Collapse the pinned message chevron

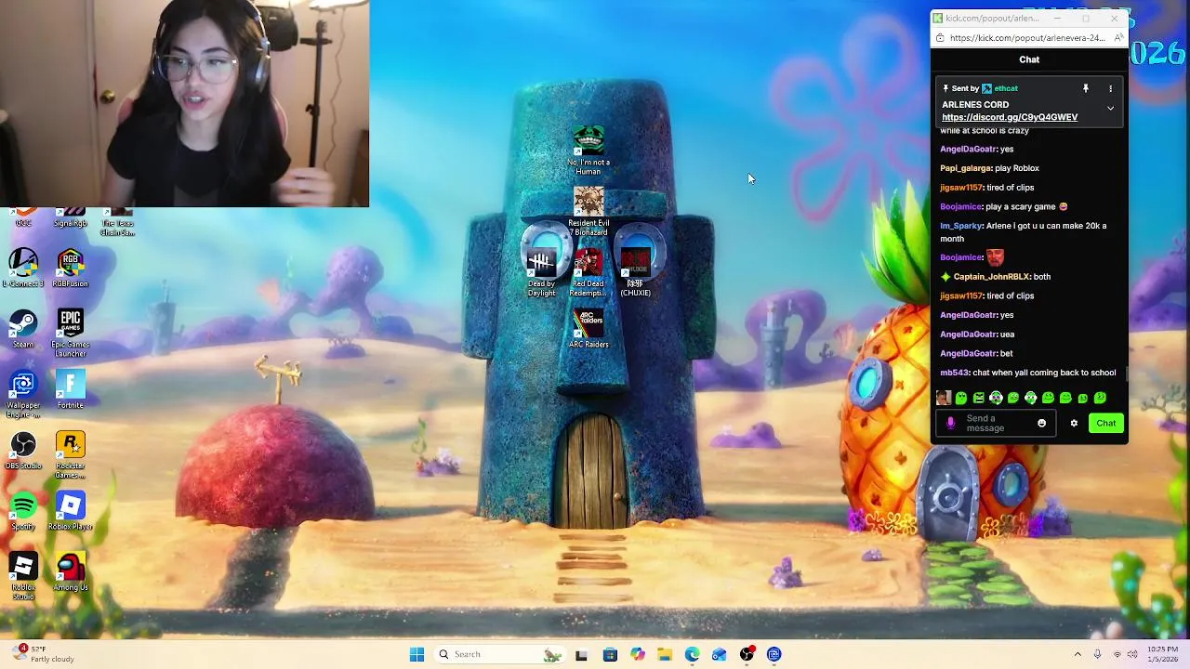(1110, 109)
